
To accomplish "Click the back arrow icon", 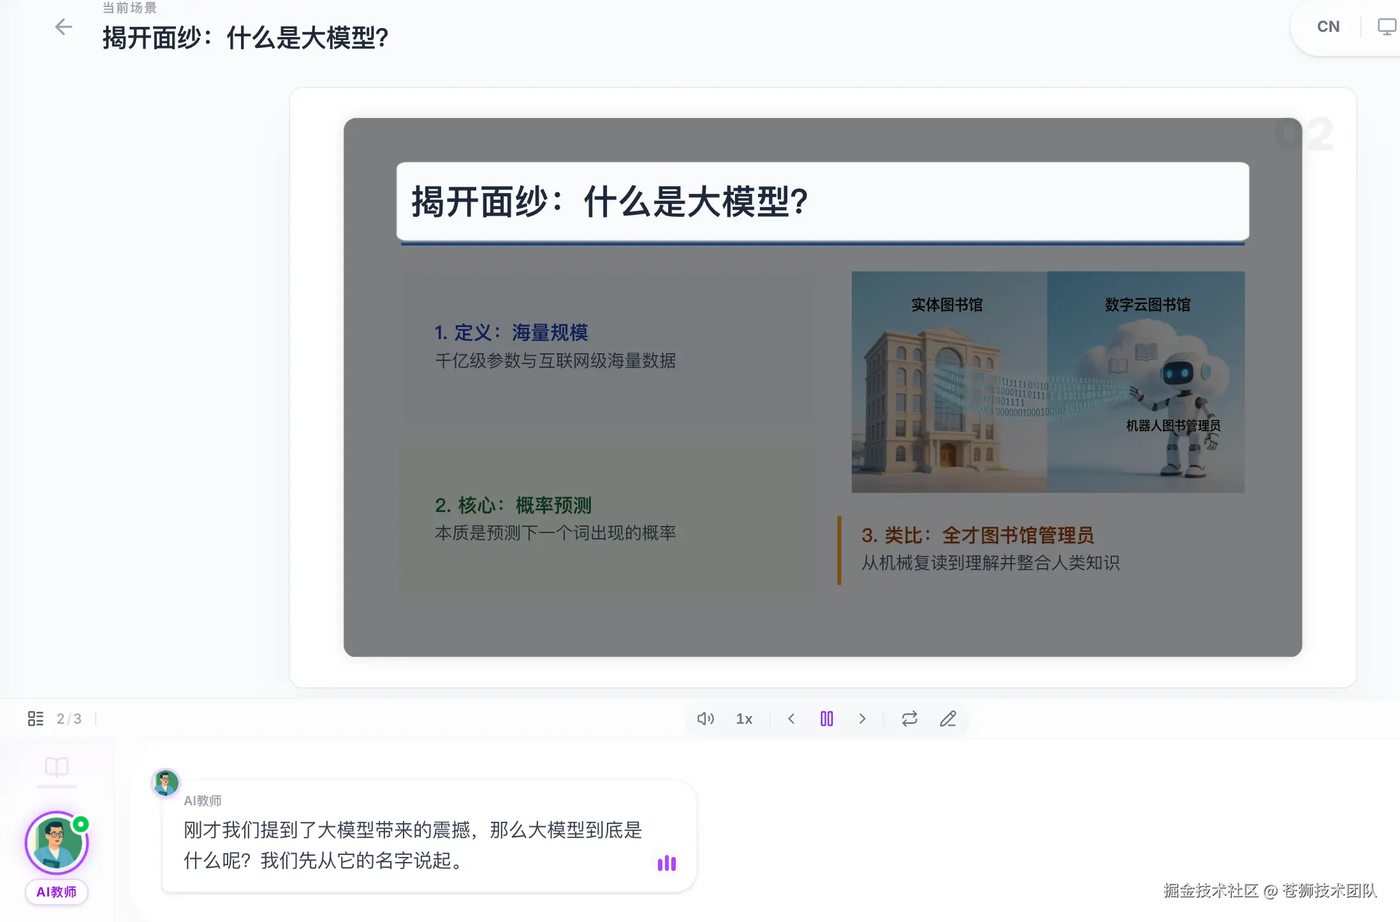I will (63, 27).
